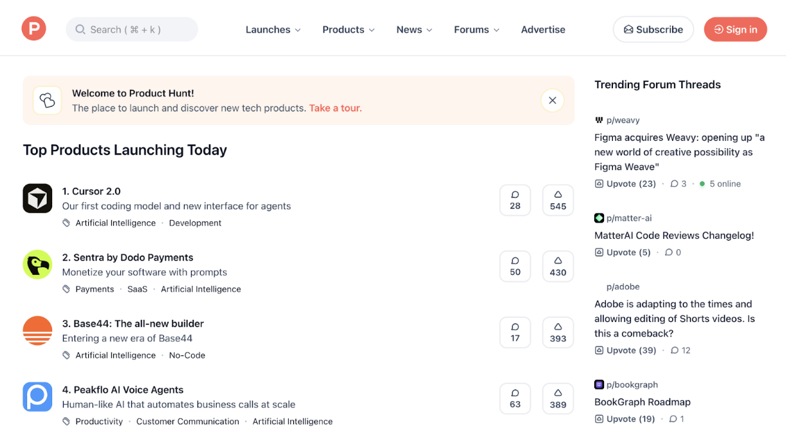Click the Product Hunt logo icon
The height and width of the screenshot is (448, 786).
click(x=33, y=29)
